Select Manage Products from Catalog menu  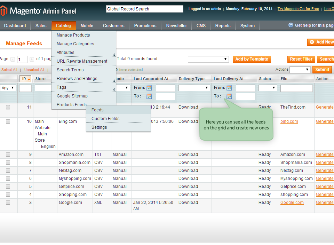point(83,35)
